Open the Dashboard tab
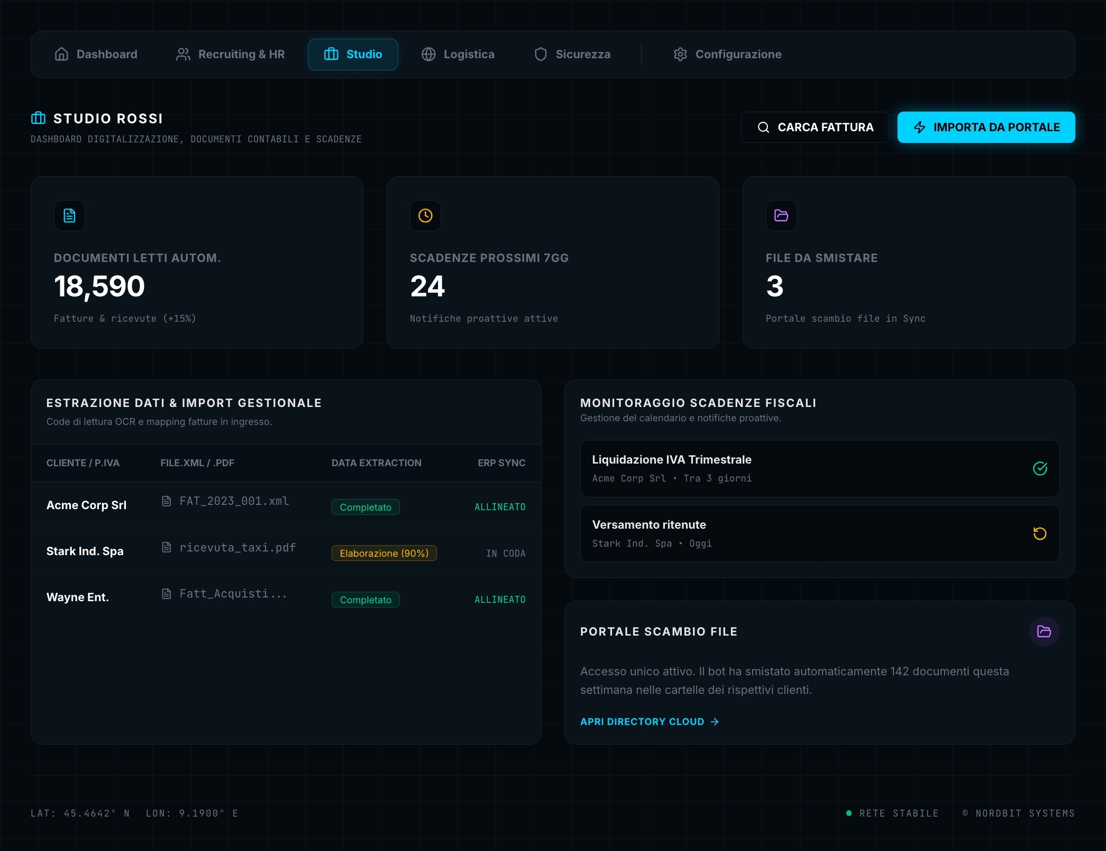 [96, 54]
